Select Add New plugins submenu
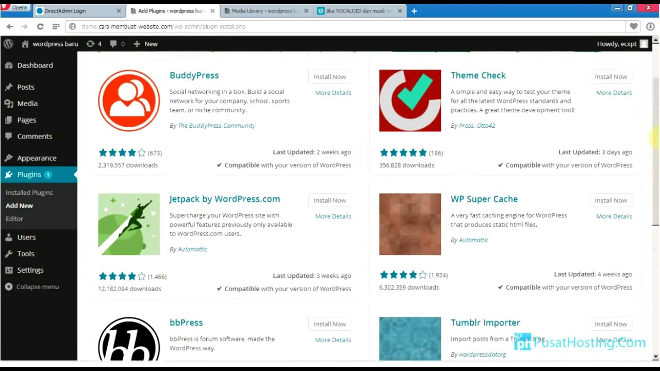 [x=19, y=206]
